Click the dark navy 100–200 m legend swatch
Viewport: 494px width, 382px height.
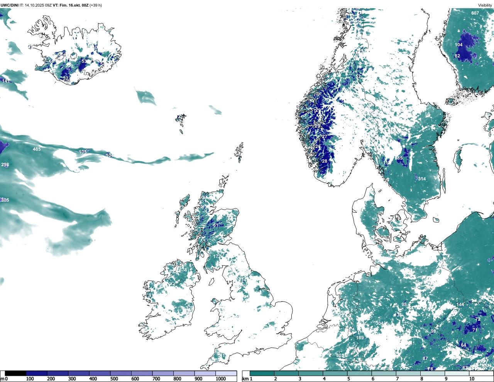coord(37,373)
